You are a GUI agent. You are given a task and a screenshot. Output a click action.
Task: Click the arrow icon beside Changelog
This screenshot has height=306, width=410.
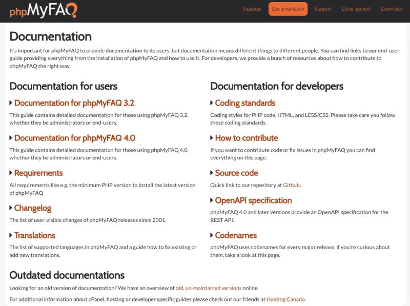[x=12, y=208]
